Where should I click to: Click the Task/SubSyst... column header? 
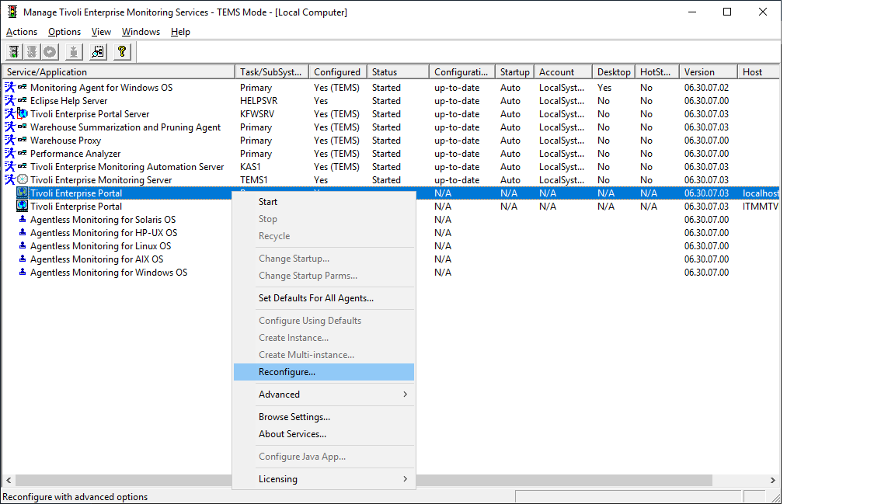click(272, 72)
